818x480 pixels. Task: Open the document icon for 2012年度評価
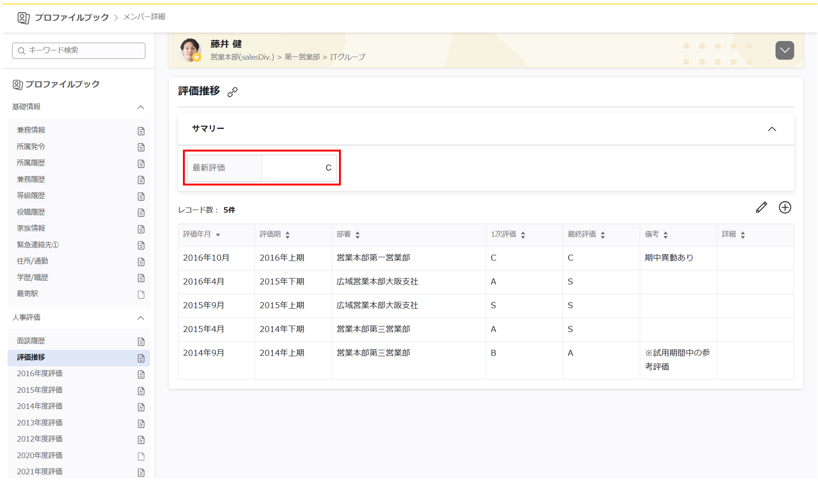tap(141, 440)
